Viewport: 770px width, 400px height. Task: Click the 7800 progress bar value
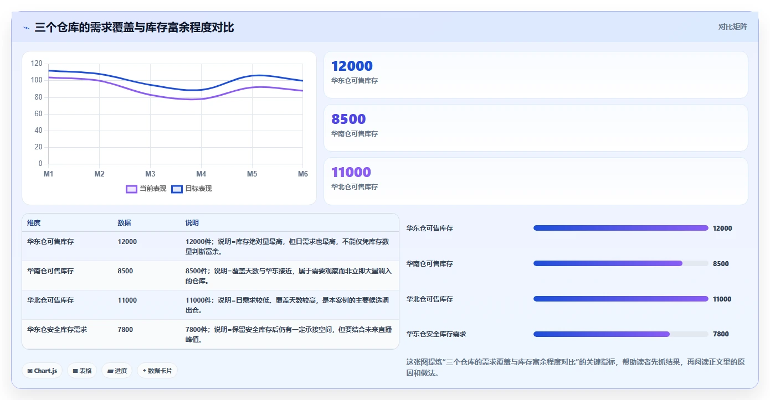[x=721, y=334]
